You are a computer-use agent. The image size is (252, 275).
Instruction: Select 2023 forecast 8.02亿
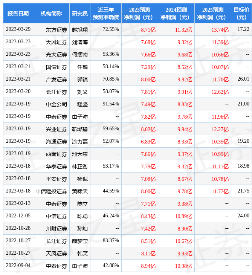click(148, 130)
